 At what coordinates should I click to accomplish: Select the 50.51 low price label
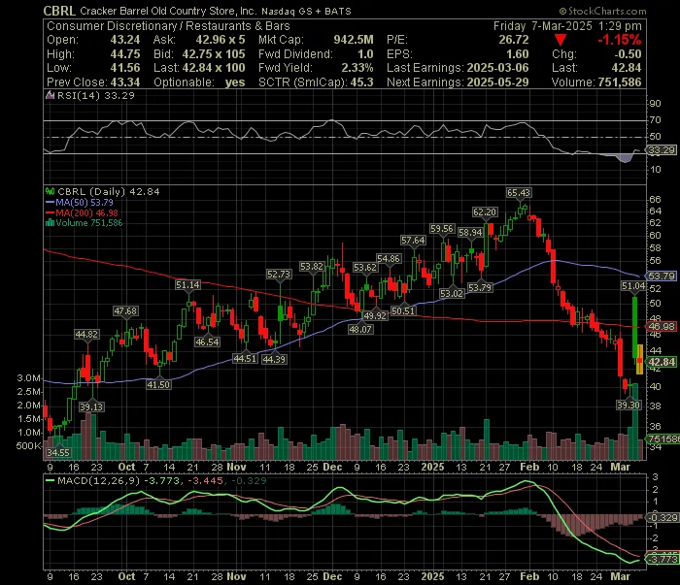[x=403, y=310]
